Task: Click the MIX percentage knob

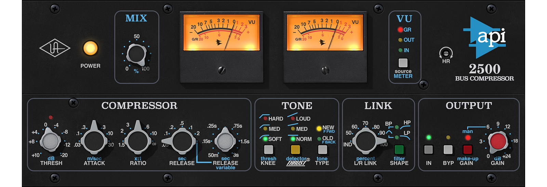Action: click(x=136, y=54)
